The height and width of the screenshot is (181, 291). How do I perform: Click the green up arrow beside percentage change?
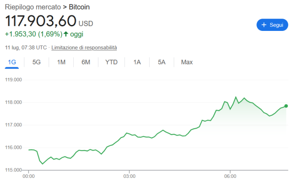coord(66,34)
